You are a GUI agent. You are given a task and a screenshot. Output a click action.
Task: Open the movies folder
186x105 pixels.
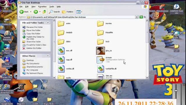[x=100, y=23]
